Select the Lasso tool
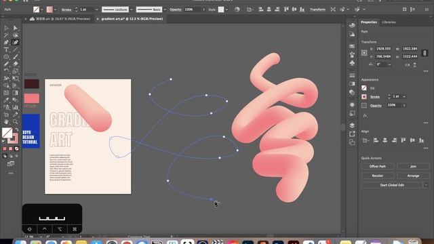This screenshot has width=434, height=244. 16,35
